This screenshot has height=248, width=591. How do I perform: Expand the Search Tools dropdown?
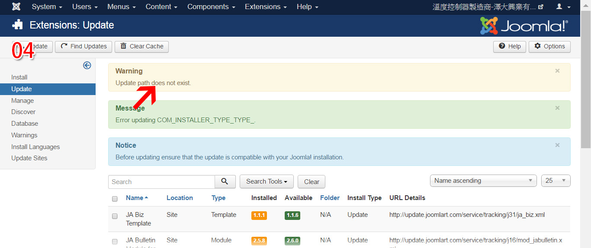pyautogui.click(x=267, y=181)
